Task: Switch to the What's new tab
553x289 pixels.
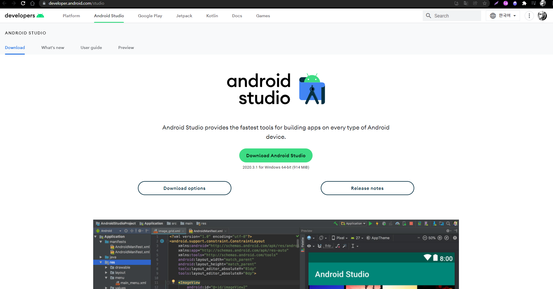Action: tap(53, 48)
